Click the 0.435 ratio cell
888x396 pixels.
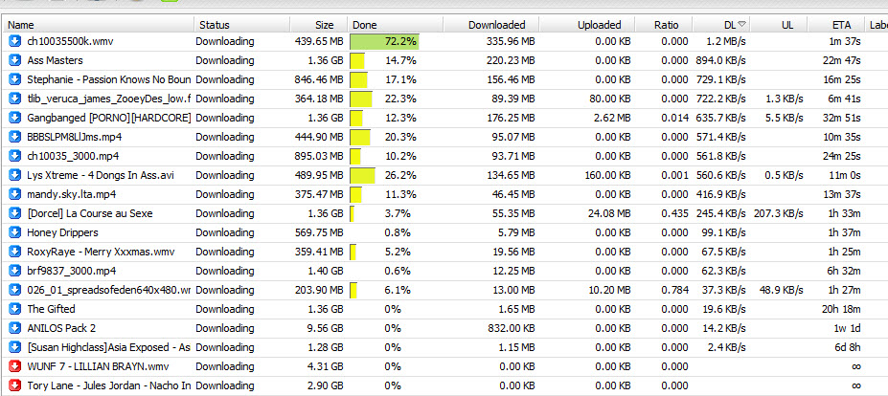[x=675, y=213]
